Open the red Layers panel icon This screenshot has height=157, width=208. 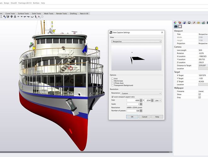point(180,23)
